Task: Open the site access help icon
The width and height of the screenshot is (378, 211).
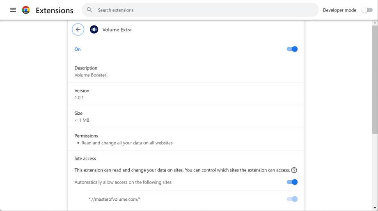Action: pyautogui.click(x=294, y=170)
